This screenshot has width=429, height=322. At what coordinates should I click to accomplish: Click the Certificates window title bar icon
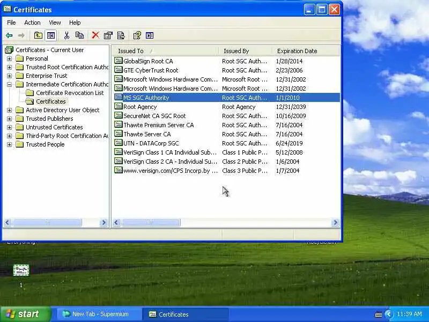tap(8, 9)
